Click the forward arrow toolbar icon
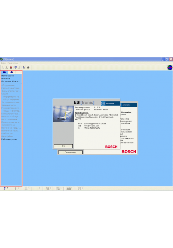Screen dimensions: 173x248 7,67
